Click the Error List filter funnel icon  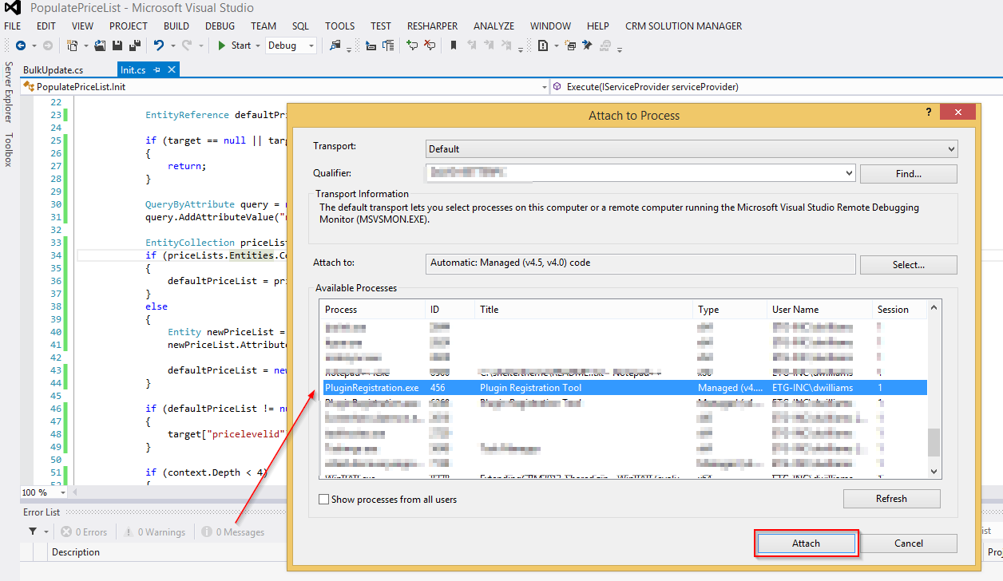point(33,532)
